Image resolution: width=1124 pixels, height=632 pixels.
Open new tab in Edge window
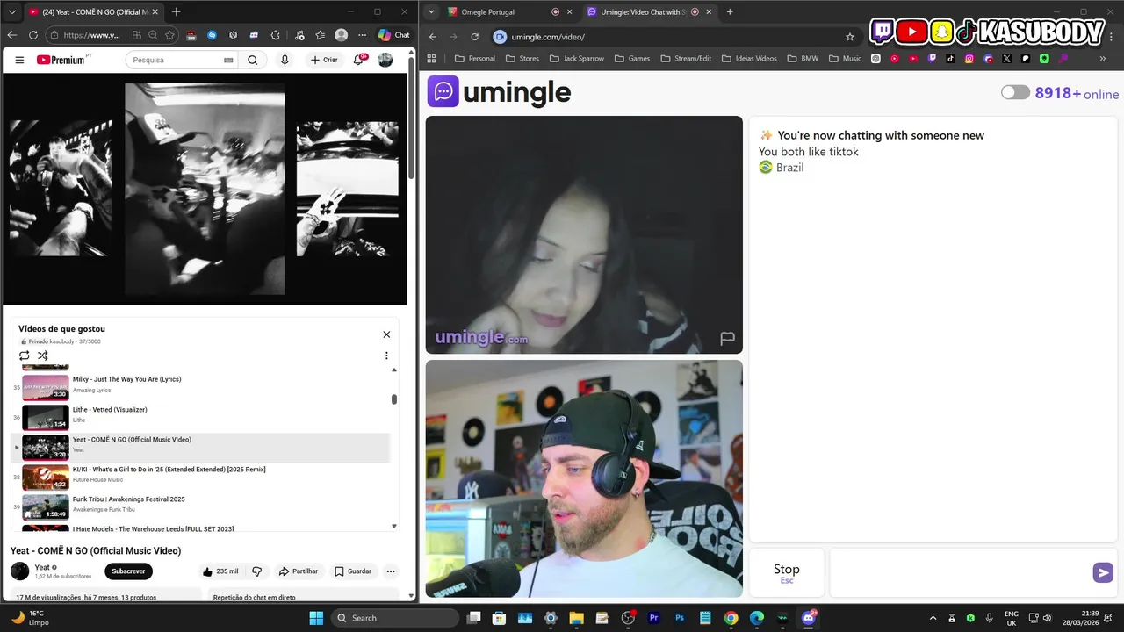click(x=176, y=11)
